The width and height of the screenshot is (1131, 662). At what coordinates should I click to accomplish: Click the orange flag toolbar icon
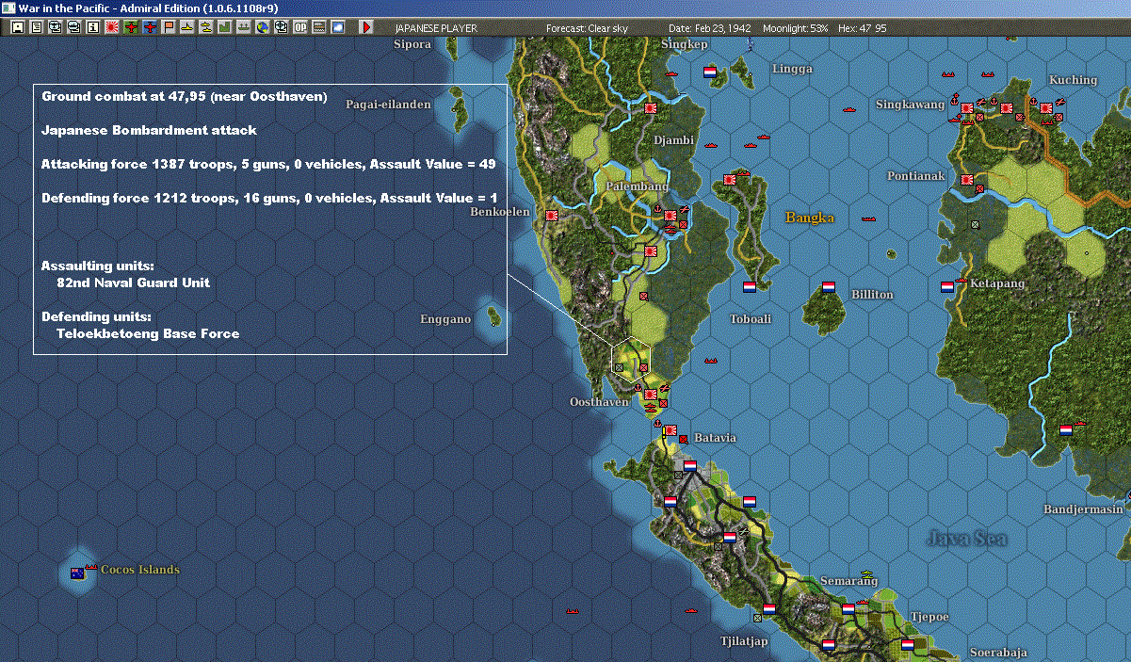coord(170,27)
